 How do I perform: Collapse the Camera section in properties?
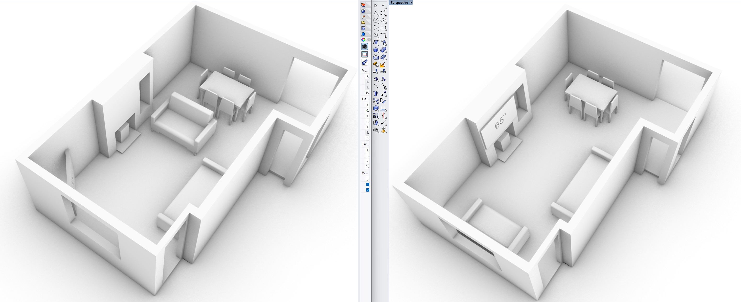click(x=365, y=99)
